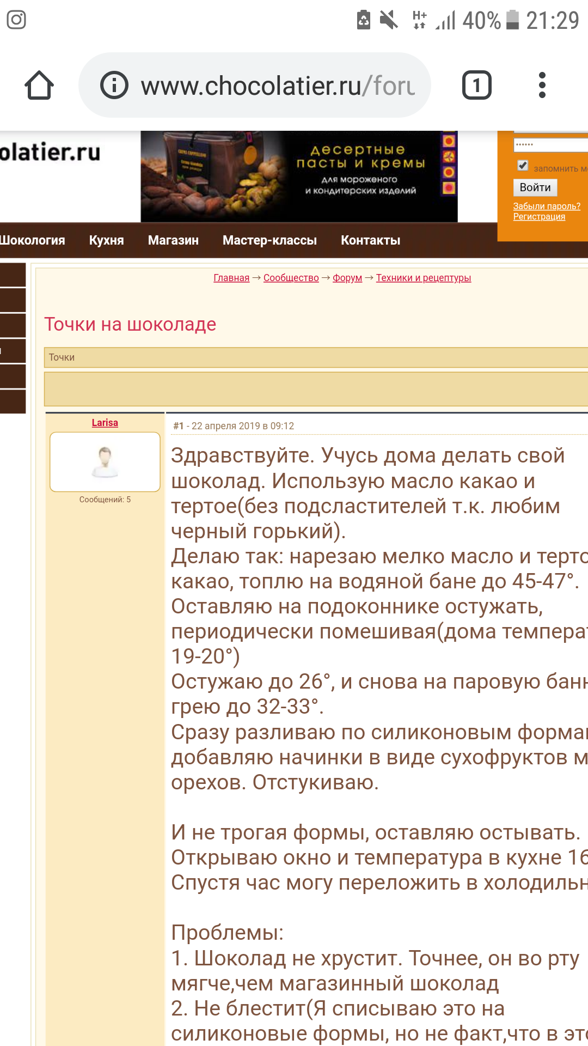588x1046 pixels.
Task: Tap the muted sound icon in status bar
Action: [x=389, y=20]
